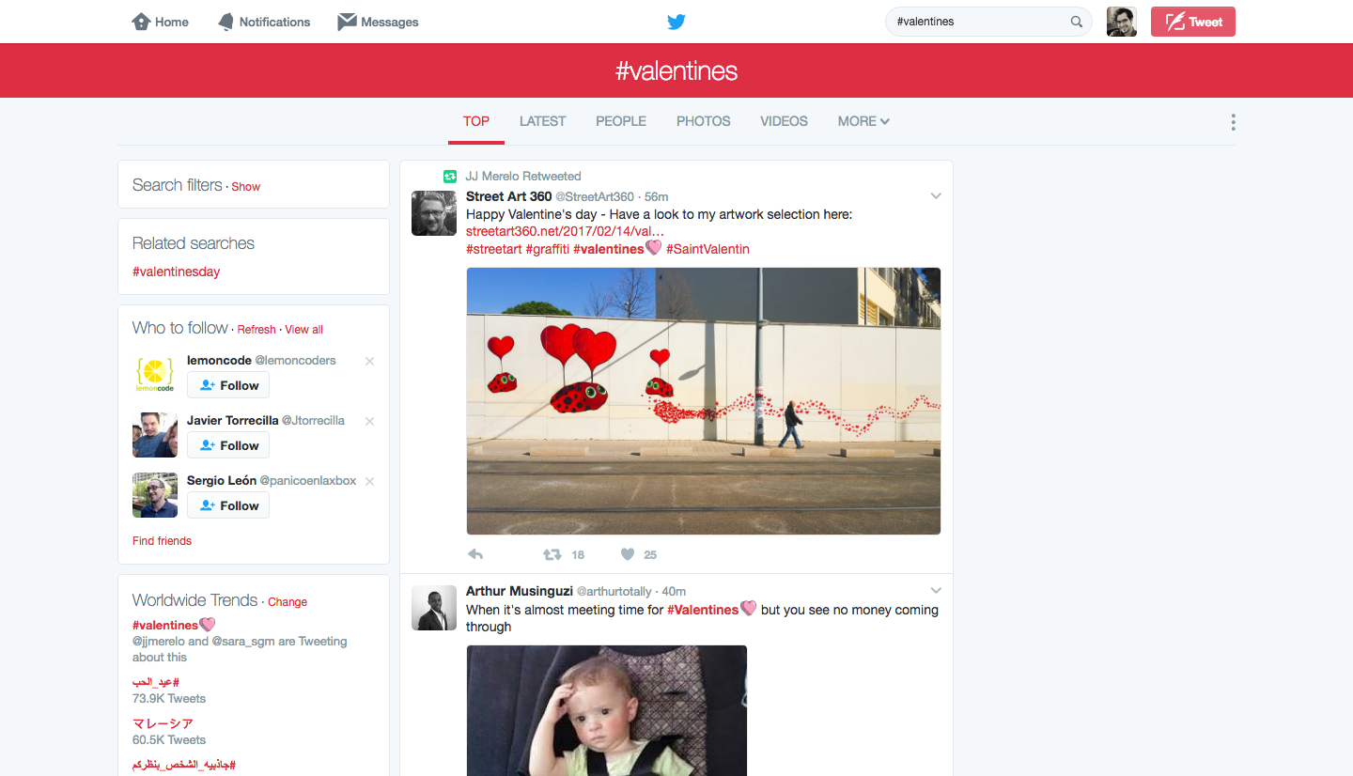Click the #streetart hashtag

pyautogui.click(x=493, y=249)
